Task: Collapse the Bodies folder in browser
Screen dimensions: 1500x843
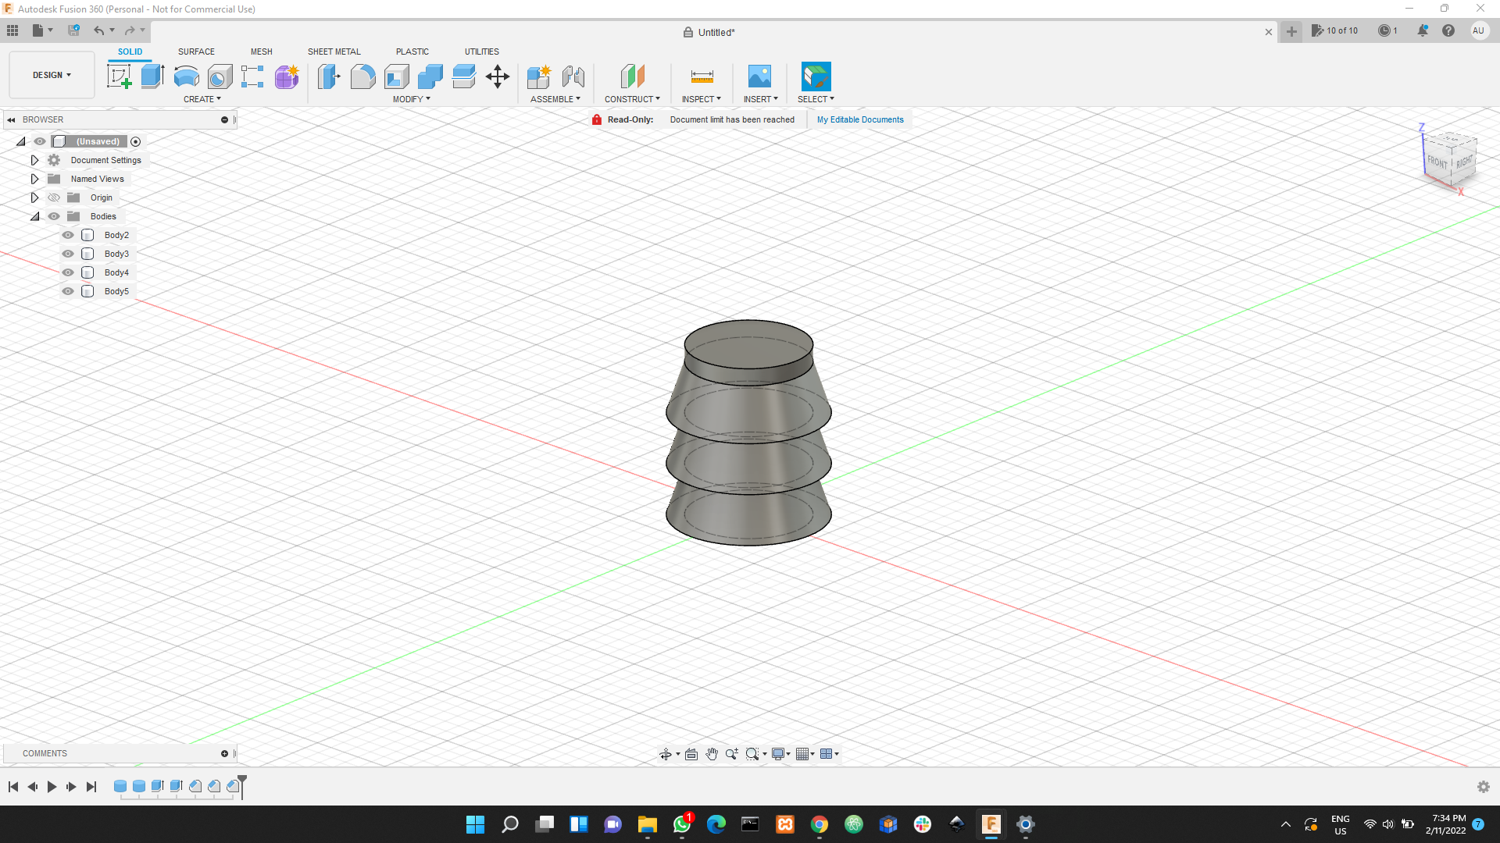Action: click(35, 216)
